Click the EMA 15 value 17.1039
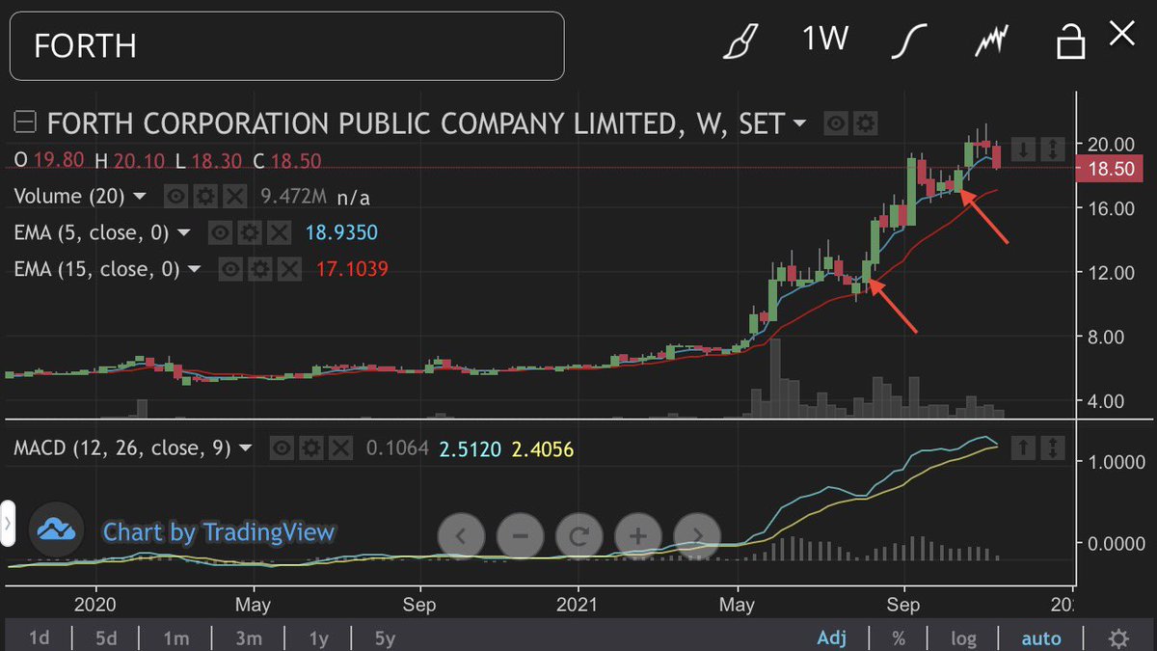 pos(352,270)
